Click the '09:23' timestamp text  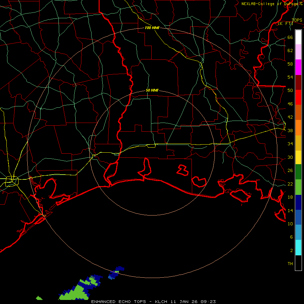(208, 302)
